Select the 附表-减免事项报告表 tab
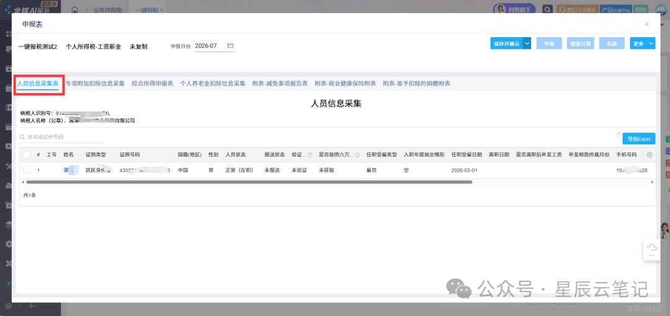 (x=280, y=83)
